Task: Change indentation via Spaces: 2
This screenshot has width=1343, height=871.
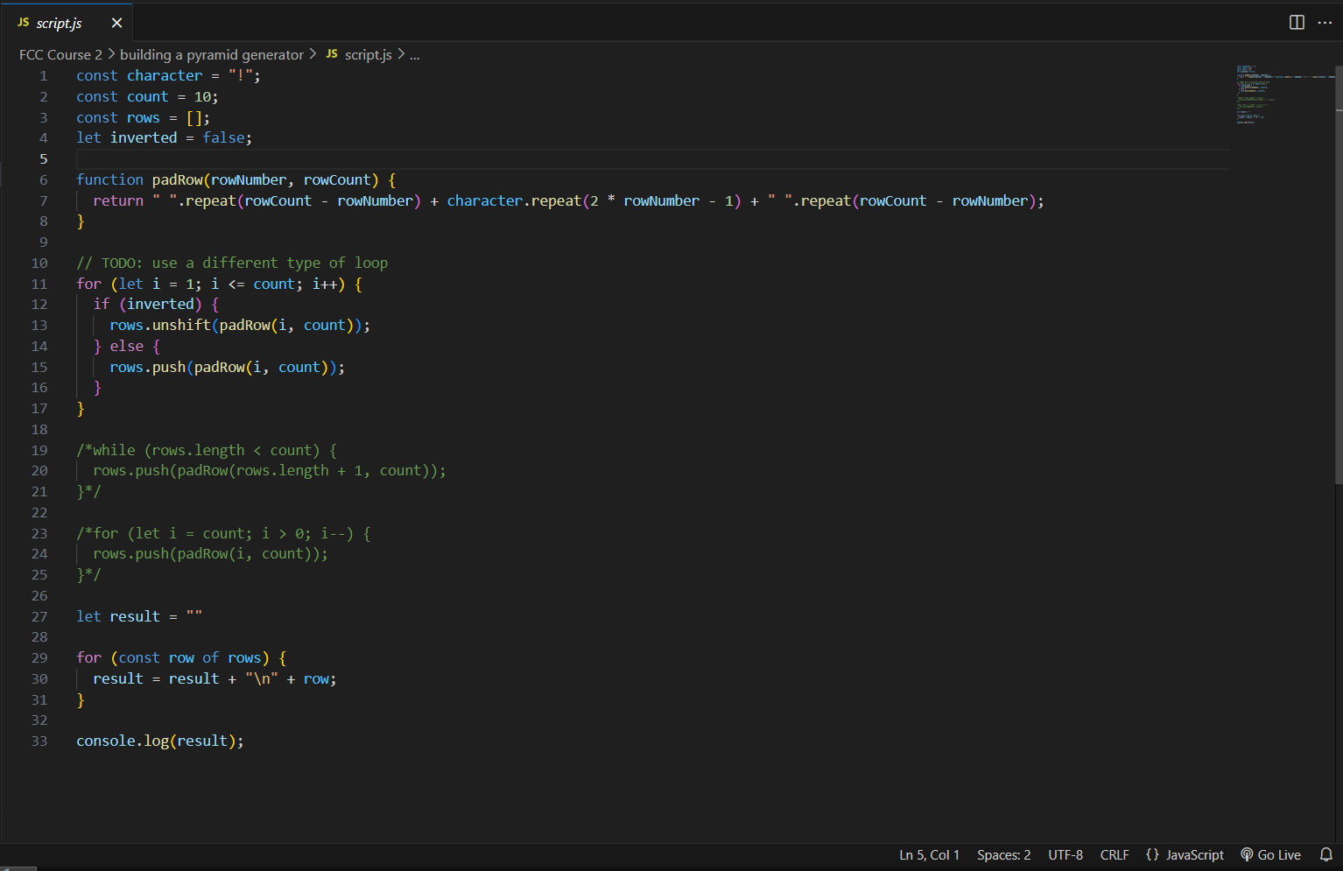Action: (x=1003, y=855)
